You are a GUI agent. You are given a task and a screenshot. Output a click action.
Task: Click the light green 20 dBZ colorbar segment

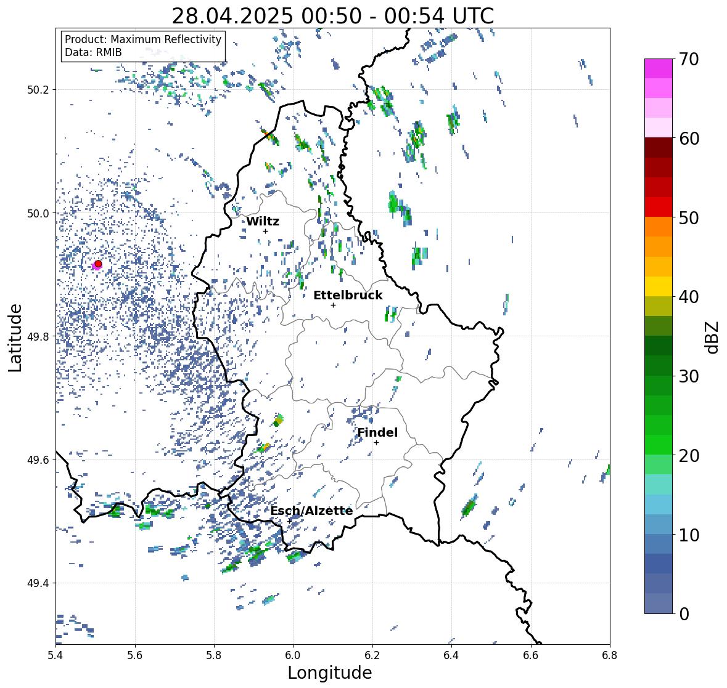point(659,464)
